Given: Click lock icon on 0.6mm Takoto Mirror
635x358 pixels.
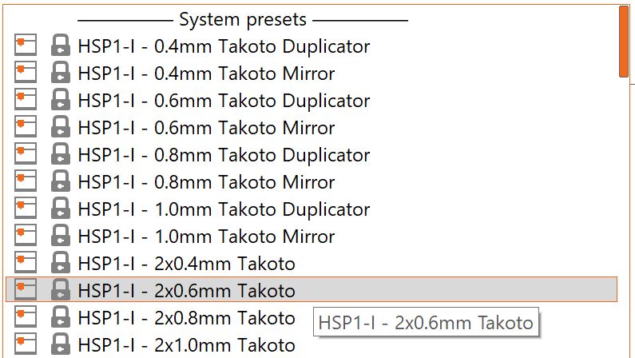Looking at the screenshot, I should [60, 128].
